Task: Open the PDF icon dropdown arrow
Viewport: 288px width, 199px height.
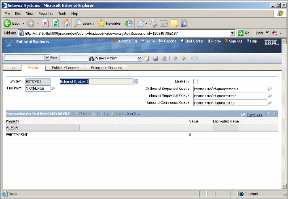Action: click(280, 33)
